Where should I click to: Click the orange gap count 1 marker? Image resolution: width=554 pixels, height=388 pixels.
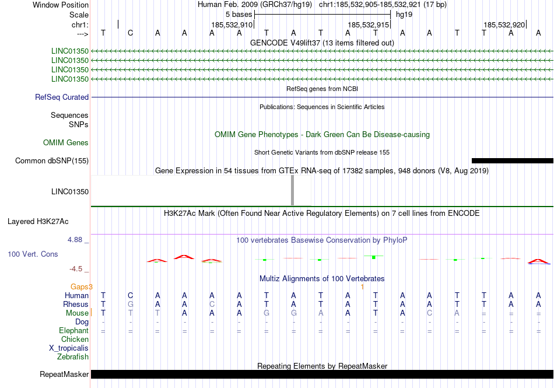(362, 287)
